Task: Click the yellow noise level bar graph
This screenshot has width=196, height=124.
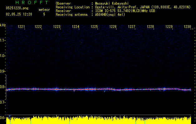Action: pyautogui.click(x=93, y=120)
